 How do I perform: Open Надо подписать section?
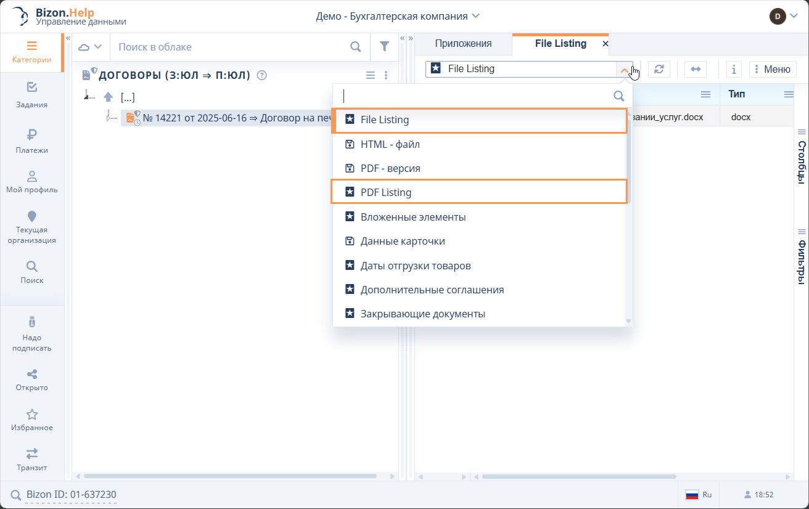tap(32, 335)
